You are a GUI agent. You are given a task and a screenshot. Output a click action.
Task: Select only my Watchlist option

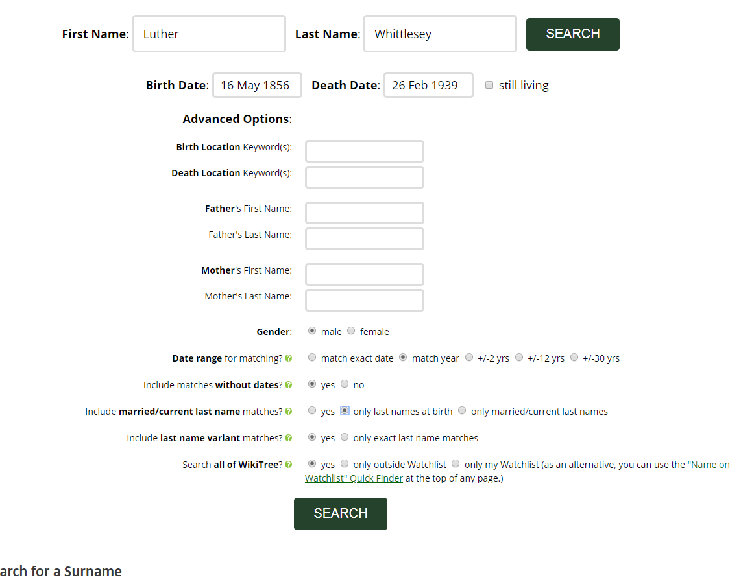456,463
